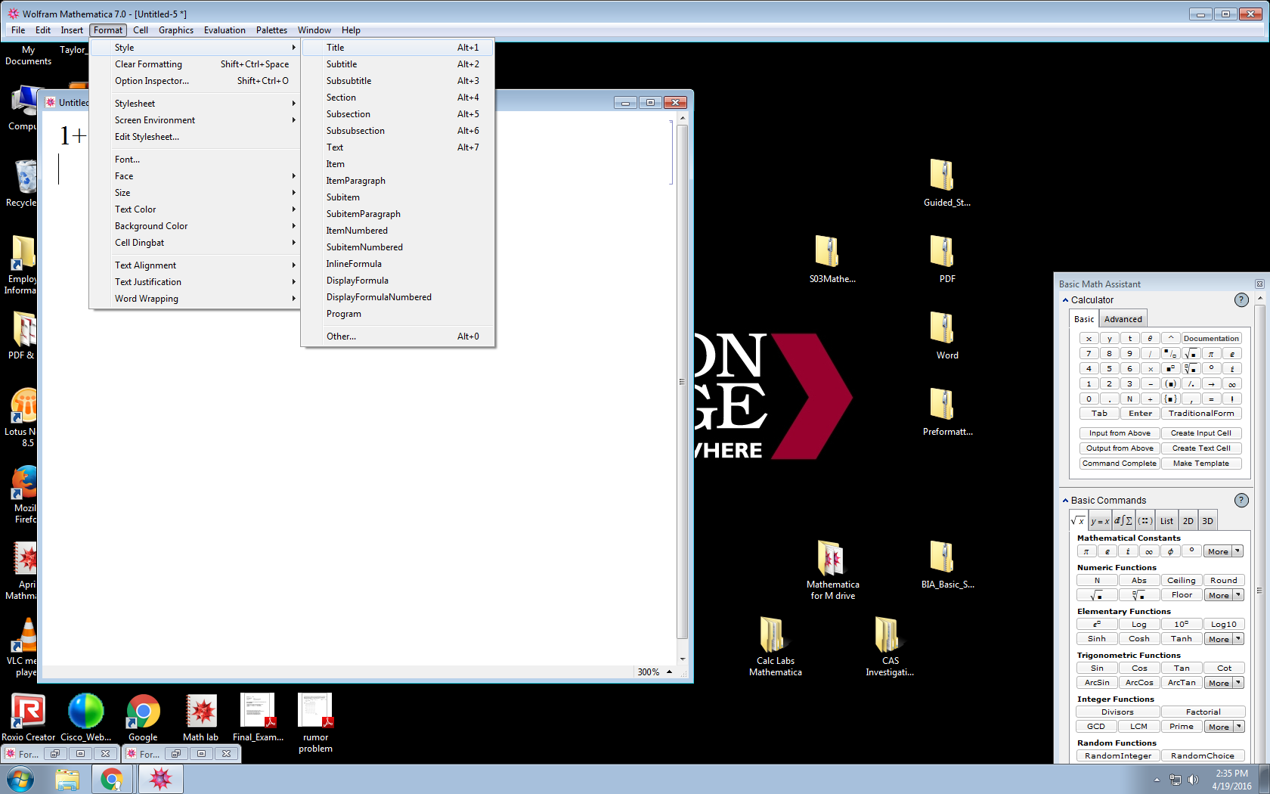The height and width of the screenshot is (794, 1270).
Task: Insert e-to-the-power exponential template
Action: pos(1097,624)
